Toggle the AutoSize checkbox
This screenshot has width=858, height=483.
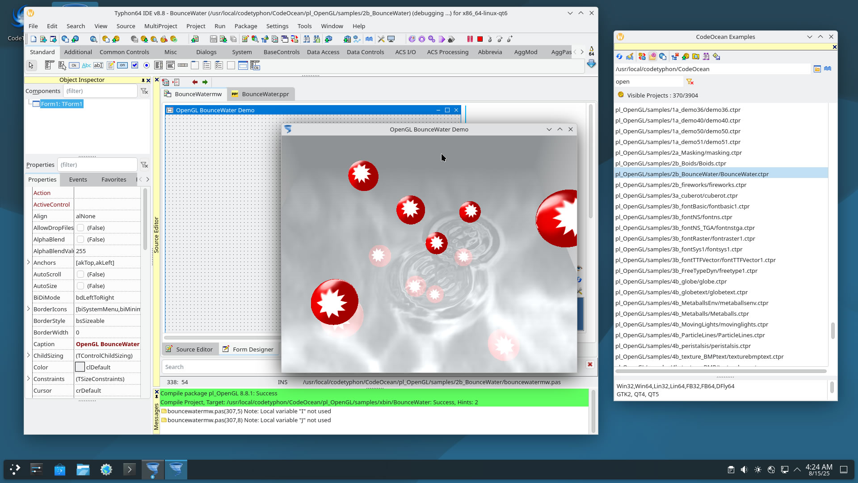click(x=80, y=286)
